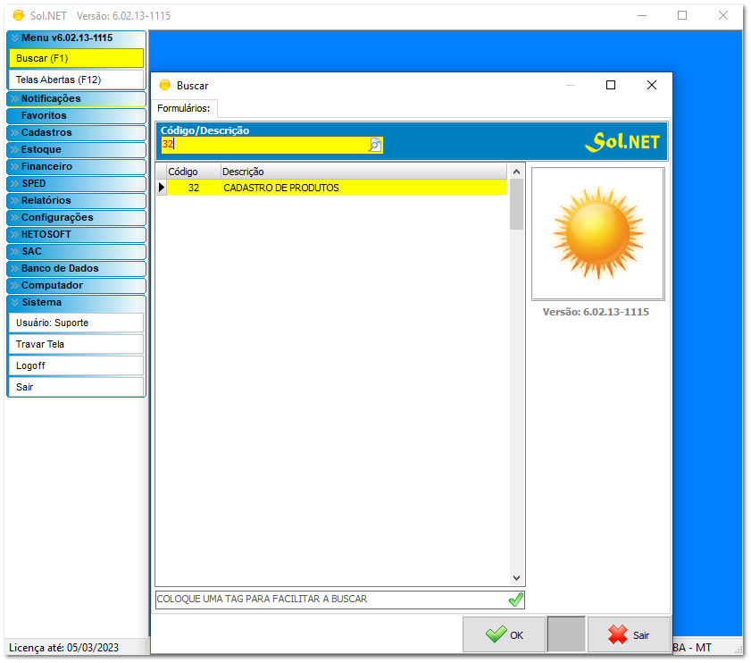Viewport: 751px width, 663px height.
Task: Expand the Estoque menu section
Action: (x=76, y=149)
